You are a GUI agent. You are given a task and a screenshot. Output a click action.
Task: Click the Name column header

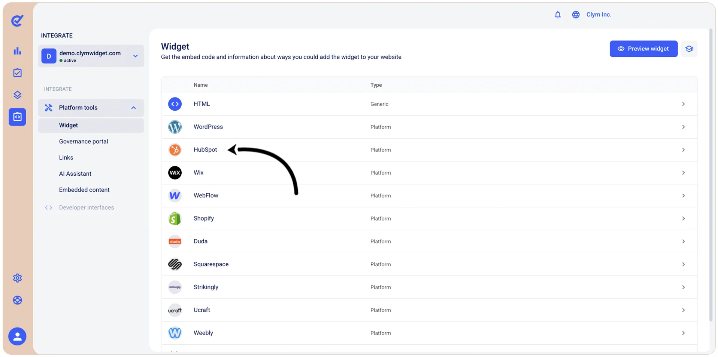tap(201, 85)
